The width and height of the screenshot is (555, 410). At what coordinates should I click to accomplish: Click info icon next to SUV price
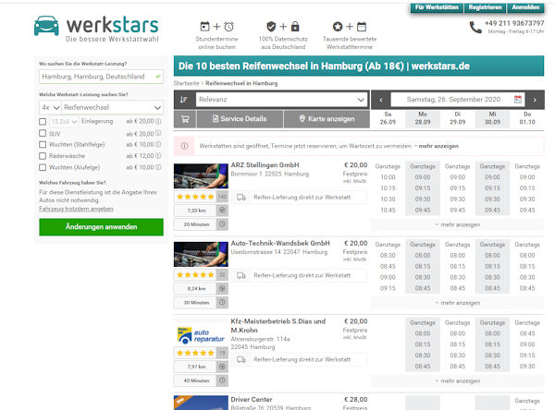coord(158,134)
